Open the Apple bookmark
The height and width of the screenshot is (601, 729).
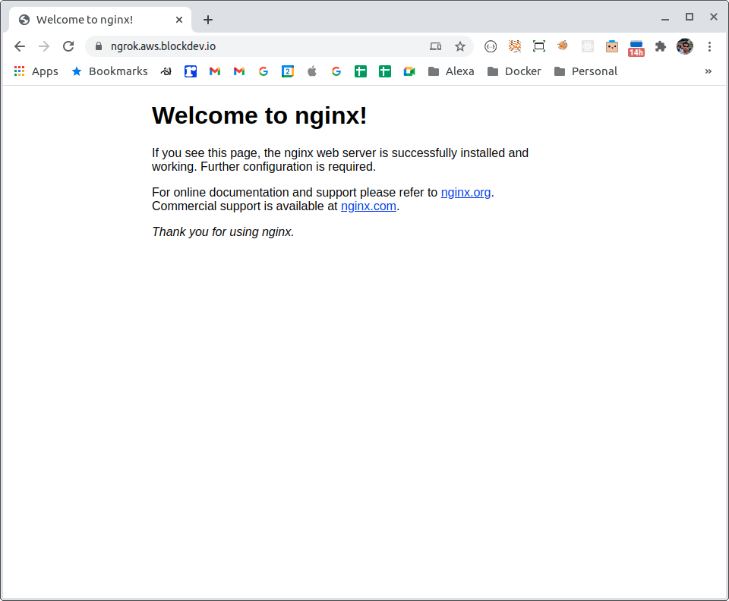click(312, 71)
